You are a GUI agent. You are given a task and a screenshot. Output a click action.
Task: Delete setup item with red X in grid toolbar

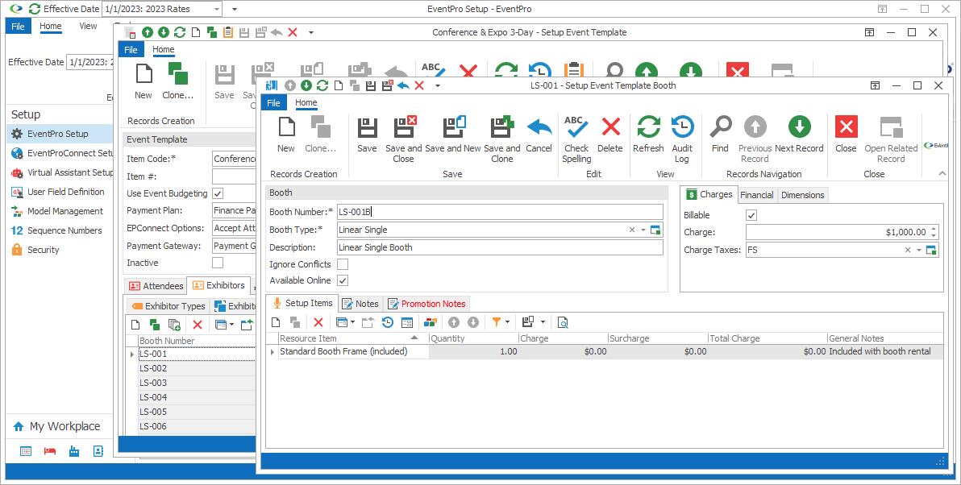point(318,322)
